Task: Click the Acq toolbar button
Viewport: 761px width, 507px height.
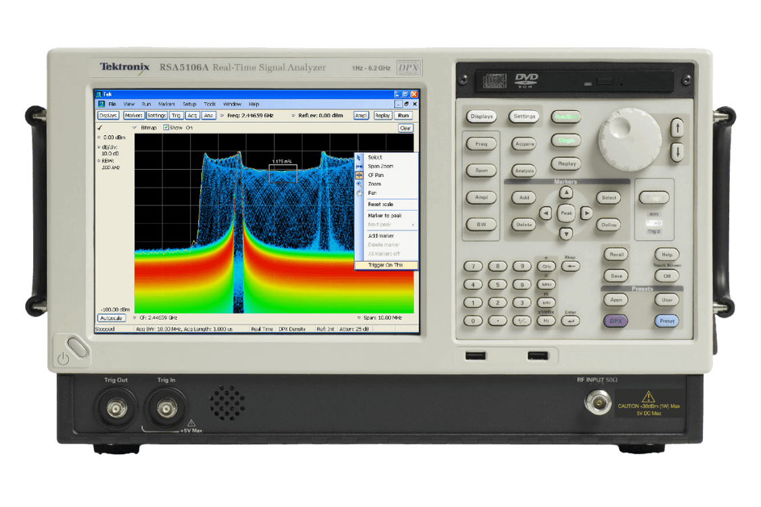Action: [192, 116]
